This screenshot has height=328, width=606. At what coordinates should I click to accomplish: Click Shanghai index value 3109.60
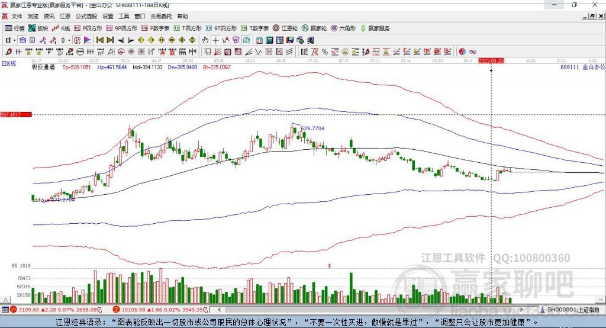(x=28, y=310)
